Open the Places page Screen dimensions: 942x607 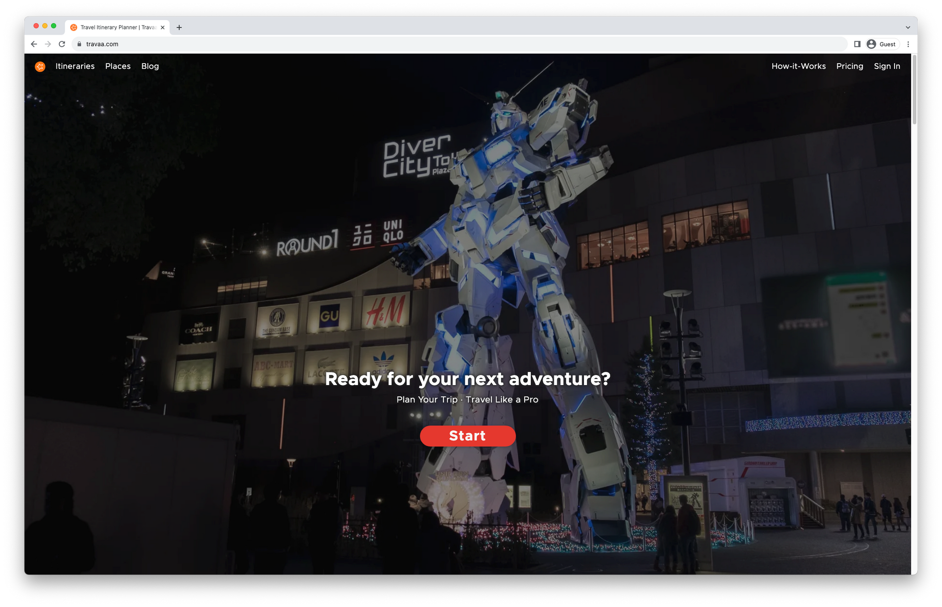118,66
